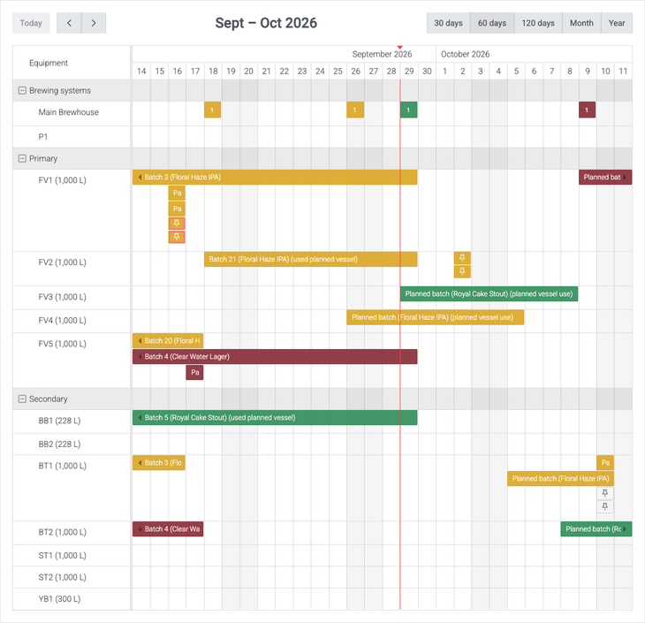Click the red Pa event in FV5

[194, 372]
